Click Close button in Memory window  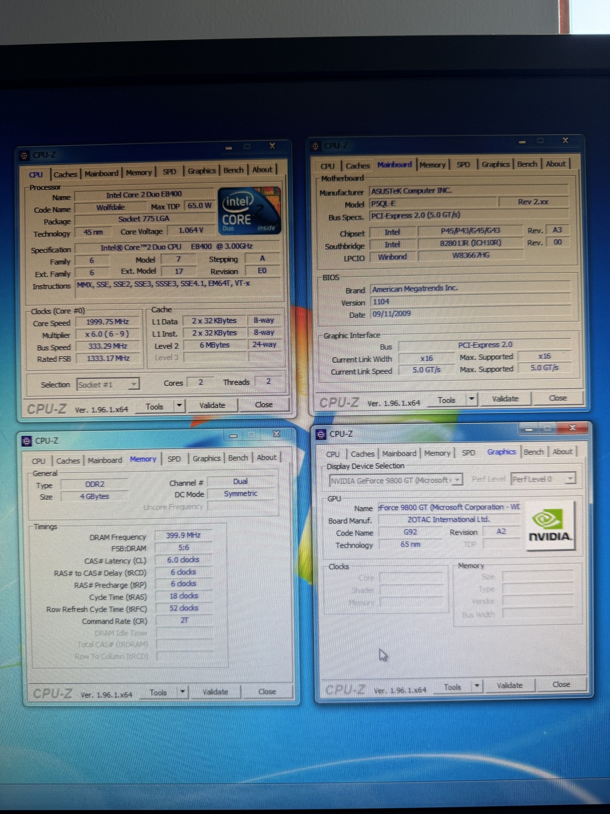coord(267,691)
